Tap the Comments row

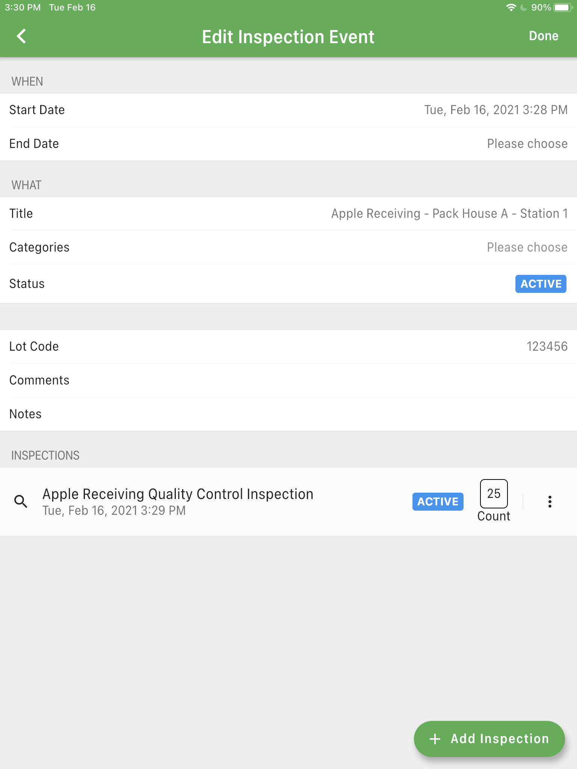(288, 380)
